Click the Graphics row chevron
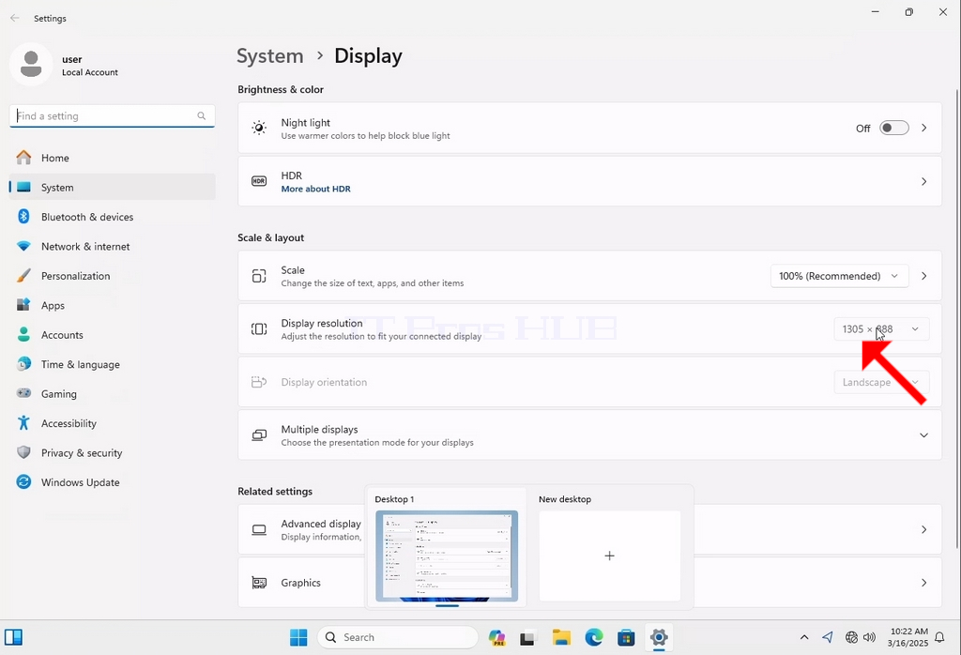Image resolution: width=961 pixels, height=655 pixels. (x=923, y=583)
